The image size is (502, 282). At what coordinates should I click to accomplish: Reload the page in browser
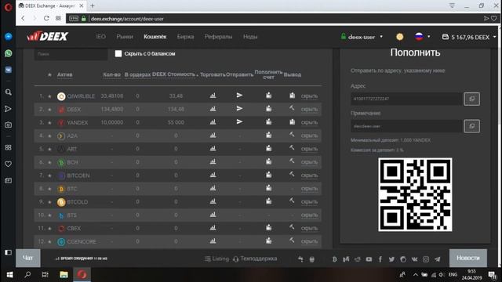pos(46,18)
